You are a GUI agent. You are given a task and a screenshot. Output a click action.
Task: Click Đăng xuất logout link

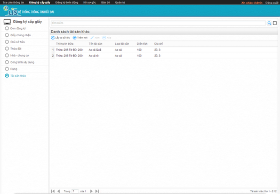tap(272, 3)
